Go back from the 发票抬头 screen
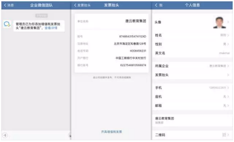The width and height of the screenshot is (234, 142). point(82,5)
